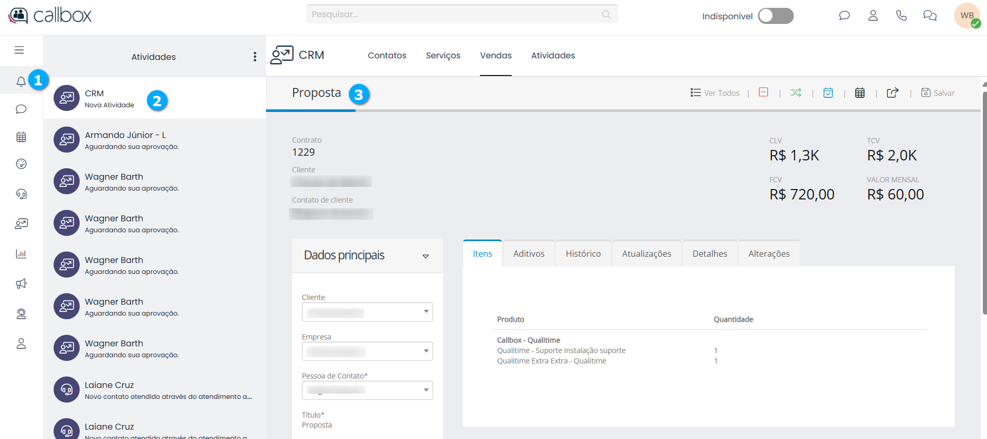Open the Cliente dropdown
Image resolution: width=987 pixels, height=439 pixels.
pos(367,312)
